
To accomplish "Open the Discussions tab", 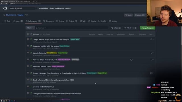I will click(48, 21).
